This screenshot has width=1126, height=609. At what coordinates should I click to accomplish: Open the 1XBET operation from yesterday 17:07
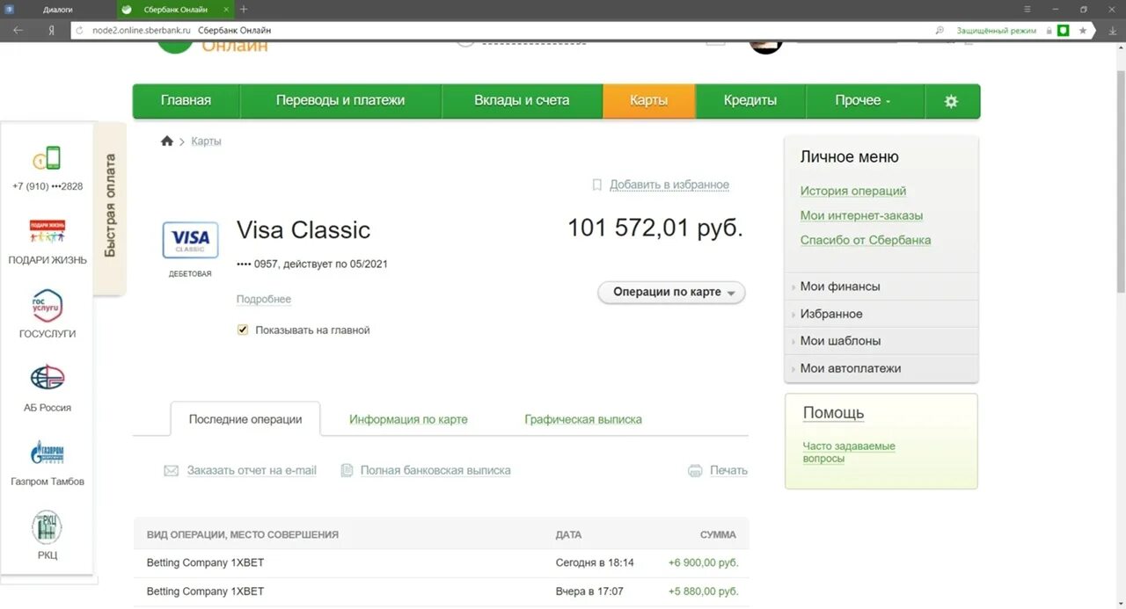pos(442,591)
